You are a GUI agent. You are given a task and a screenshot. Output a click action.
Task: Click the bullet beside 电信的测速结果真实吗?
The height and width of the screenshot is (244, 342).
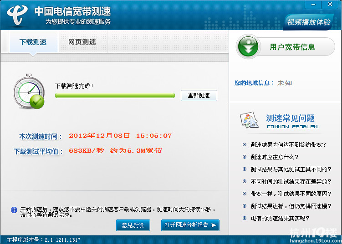point(245,218)
